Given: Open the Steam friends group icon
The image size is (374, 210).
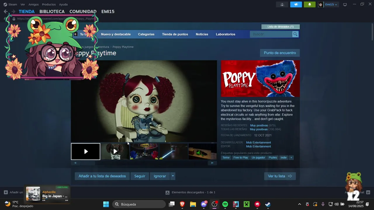Looking at the screenshot, I should click(282, 4).
